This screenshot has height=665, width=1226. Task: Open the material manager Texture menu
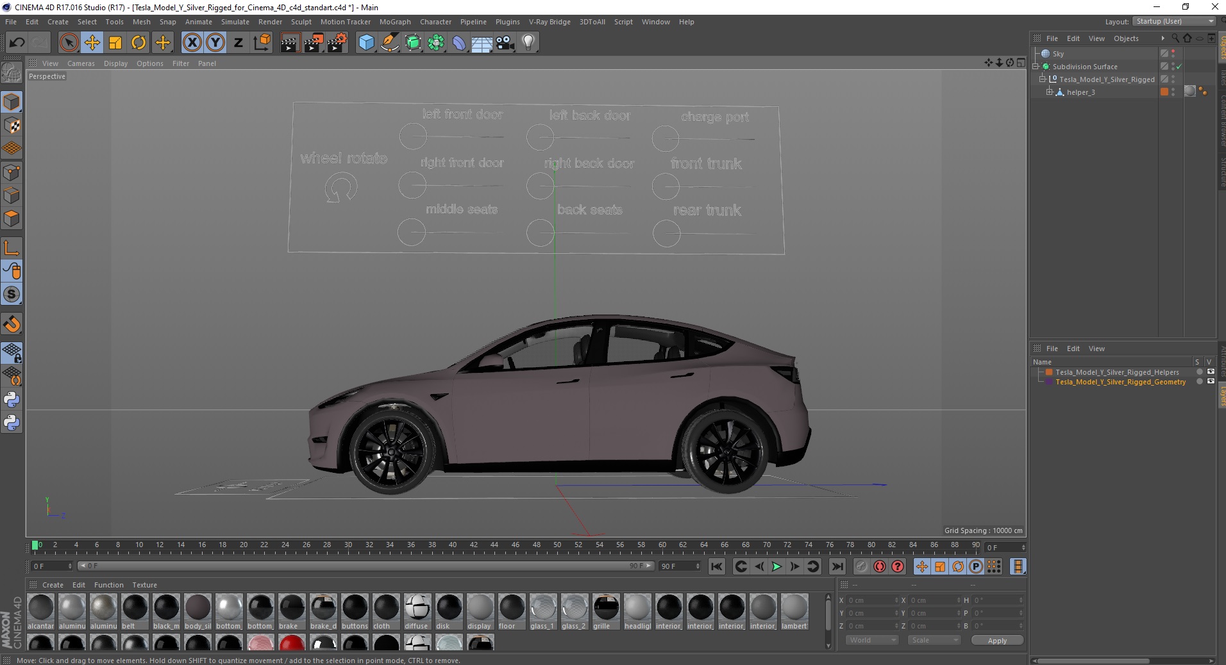click(144, 585)
